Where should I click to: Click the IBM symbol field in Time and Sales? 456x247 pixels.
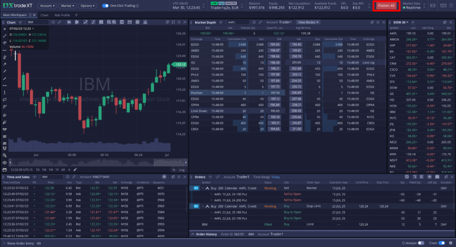click(x=52, y=177)
